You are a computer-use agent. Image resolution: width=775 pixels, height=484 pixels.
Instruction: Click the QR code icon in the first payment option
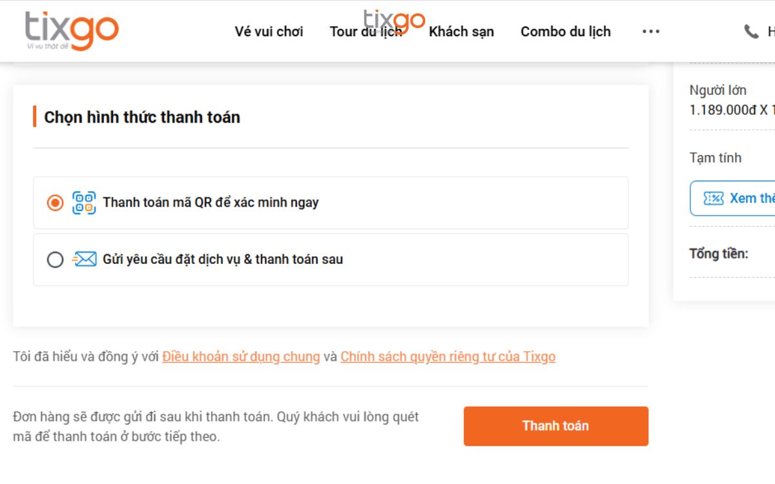pyautogui.click(x=84, y=203)
